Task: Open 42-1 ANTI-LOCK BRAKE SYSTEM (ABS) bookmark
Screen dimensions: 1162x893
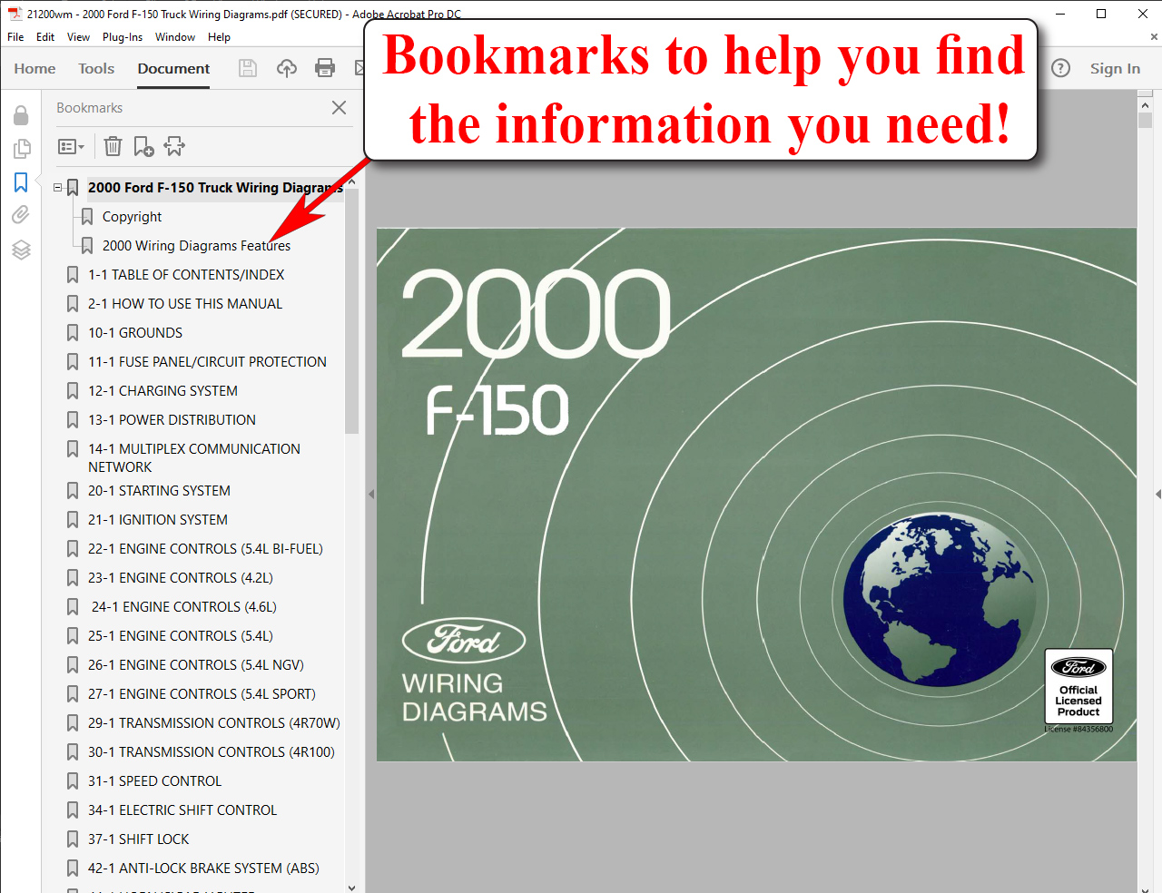Action: pos(203,868)
